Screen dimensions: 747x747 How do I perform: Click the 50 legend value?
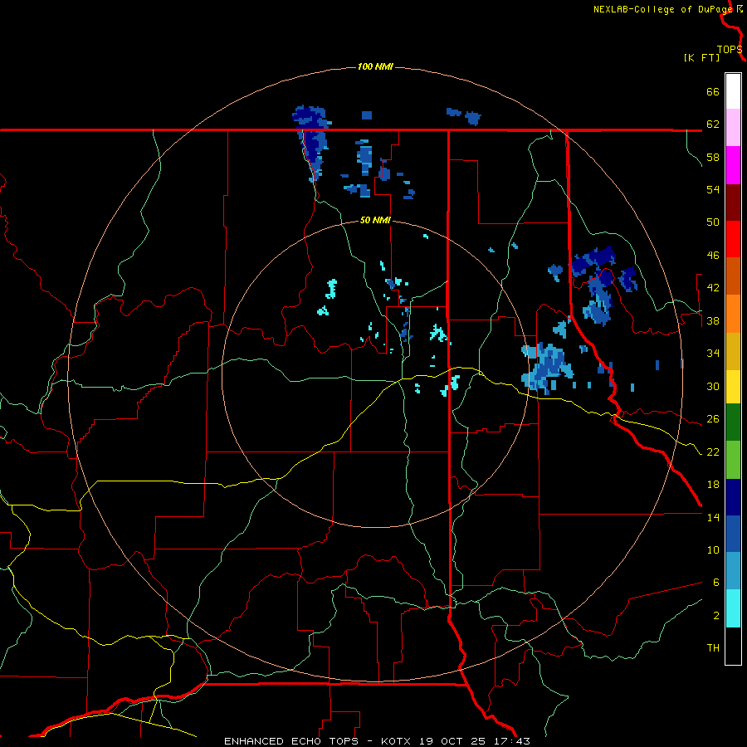(713, 222)
